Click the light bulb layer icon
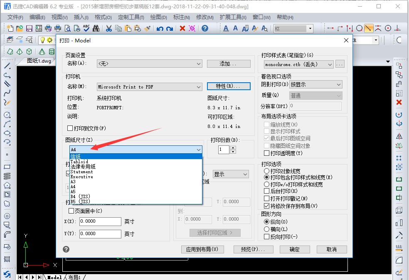 [x=42, y=40]
